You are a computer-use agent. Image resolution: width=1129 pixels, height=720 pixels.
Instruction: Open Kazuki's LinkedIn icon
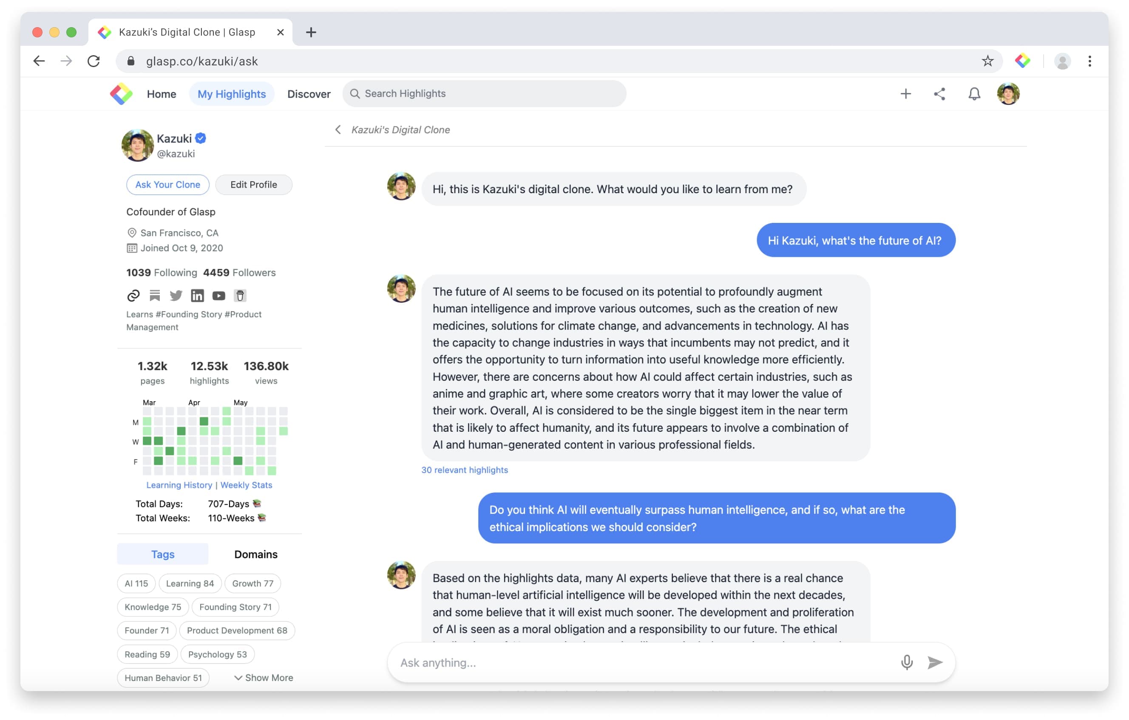tap(197, 295)
